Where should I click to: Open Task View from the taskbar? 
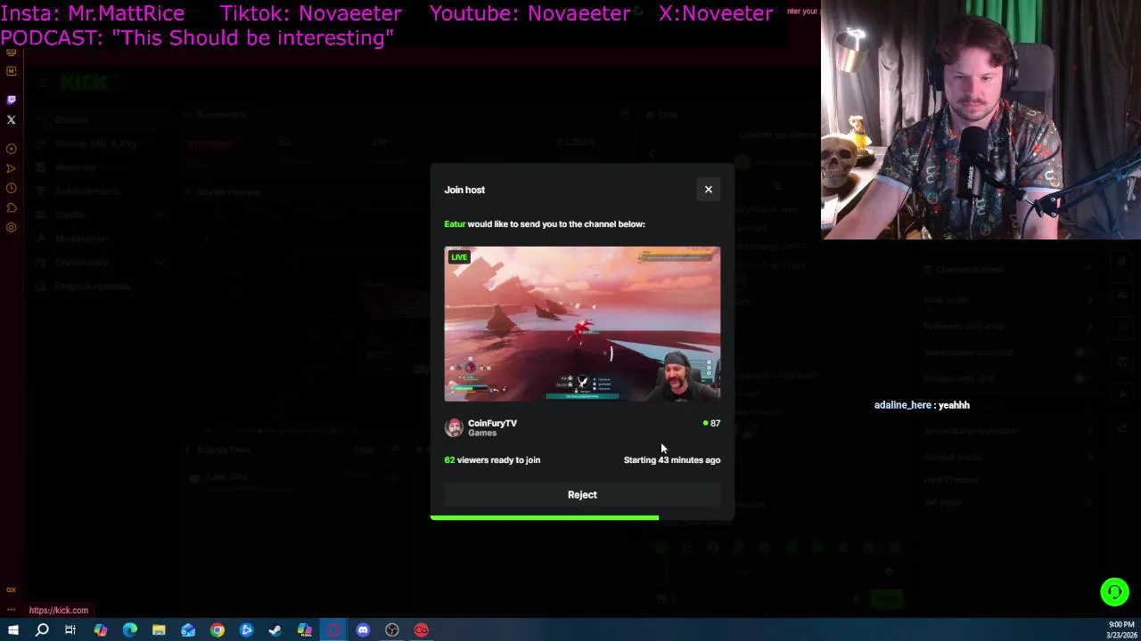70,630
